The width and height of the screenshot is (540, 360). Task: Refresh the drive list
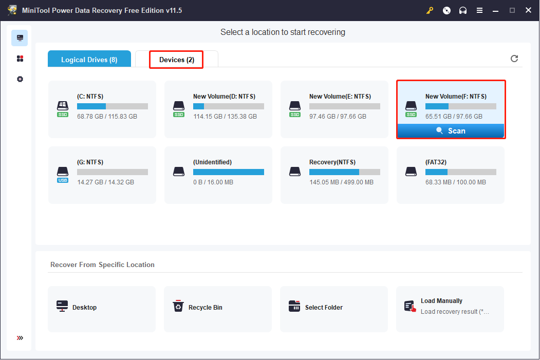tap(514, 59)
